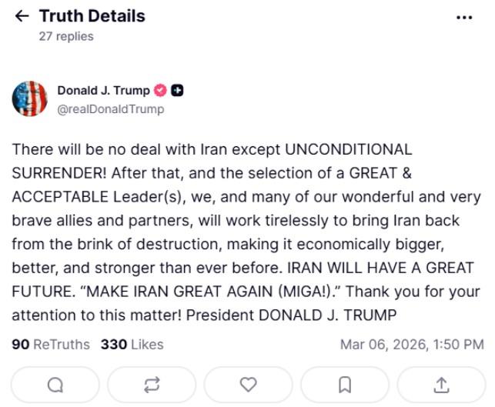The image size is (495, 407).
Task: Go back using the left arrow
Action: 22,16
